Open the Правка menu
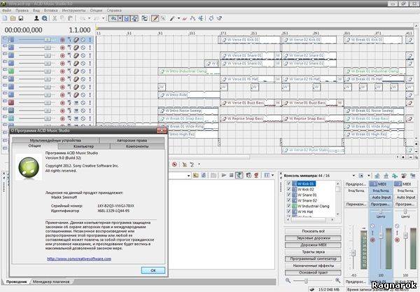 [x=22, y=11]
